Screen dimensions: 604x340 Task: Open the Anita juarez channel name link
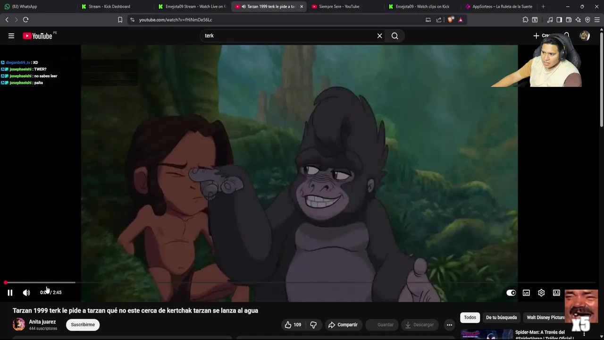tap(42, 322)
